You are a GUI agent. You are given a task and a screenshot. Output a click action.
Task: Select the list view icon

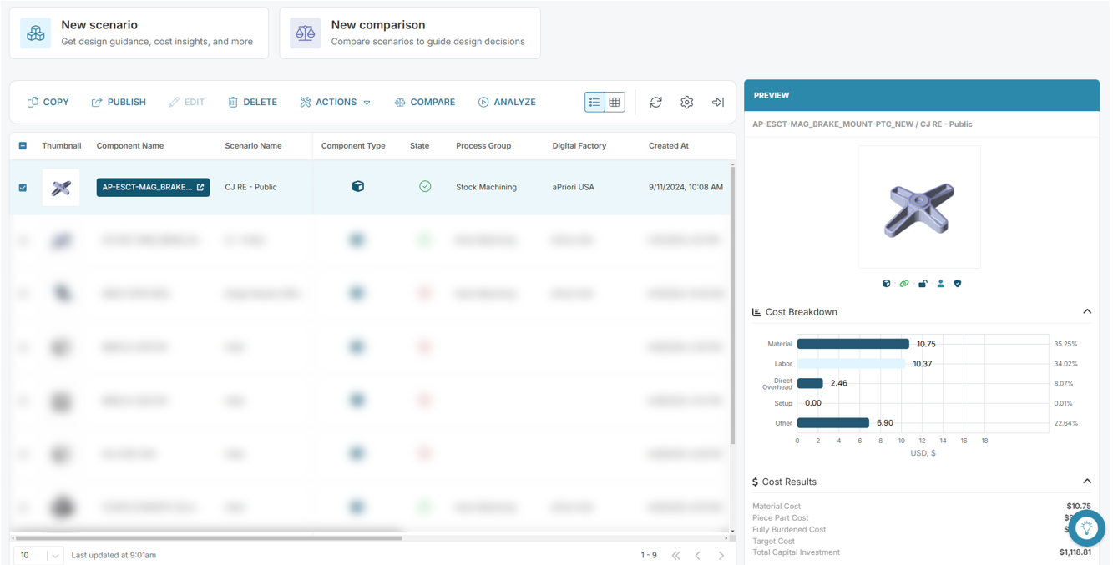[594, 102]
